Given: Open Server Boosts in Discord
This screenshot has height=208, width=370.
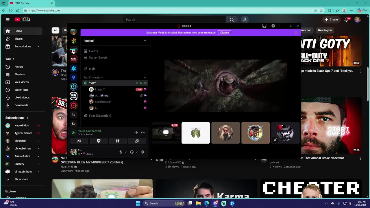Looking at the screenshot, I should point(115,57).
